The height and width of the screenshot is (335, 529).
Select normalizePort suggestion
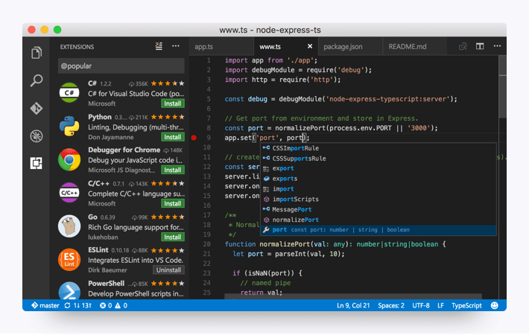point(378,220)
